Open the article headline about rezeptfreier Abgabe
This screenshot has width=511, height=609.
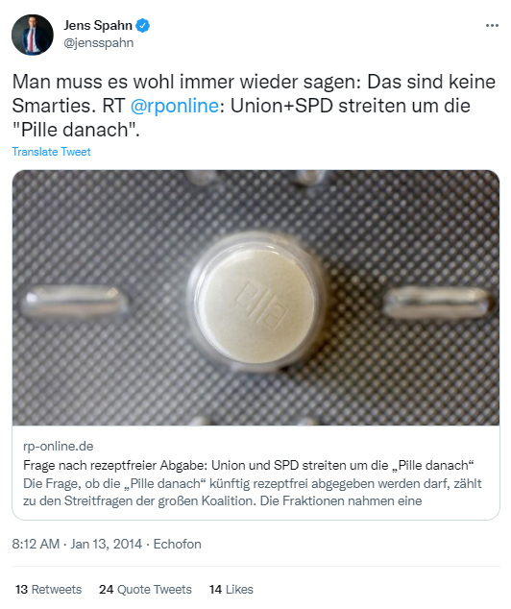pos(249,465)
